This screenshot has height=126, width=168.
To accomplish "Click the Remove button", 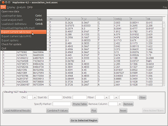I will [128, 104].
